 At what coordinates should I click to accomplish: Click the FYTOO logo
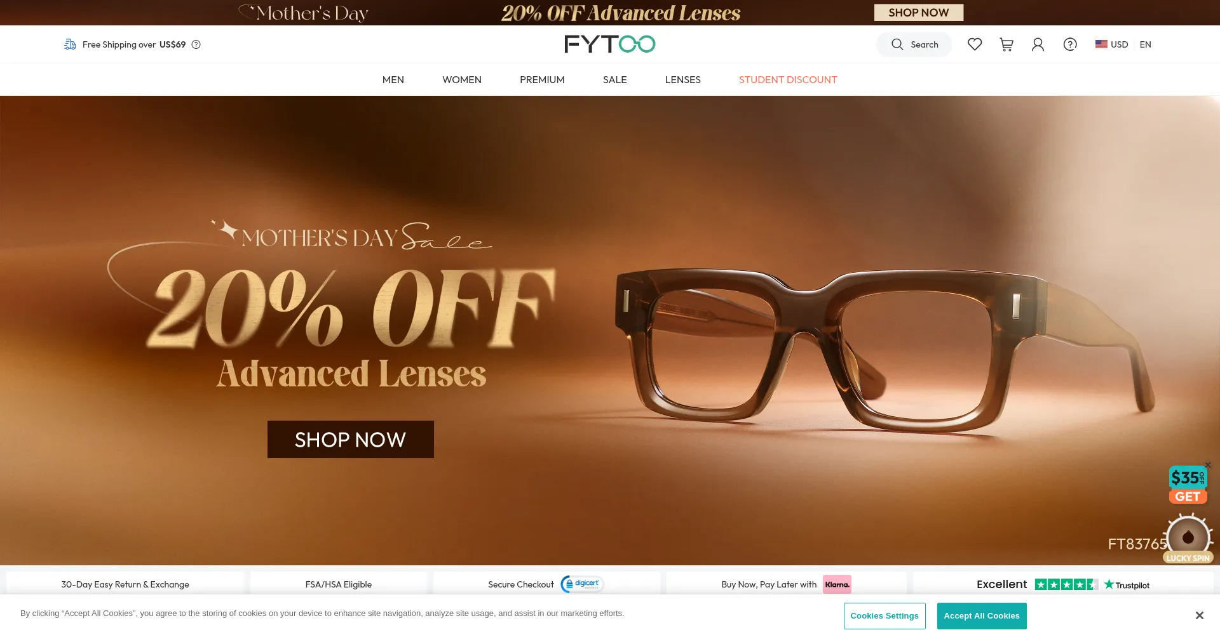(610, 44)
